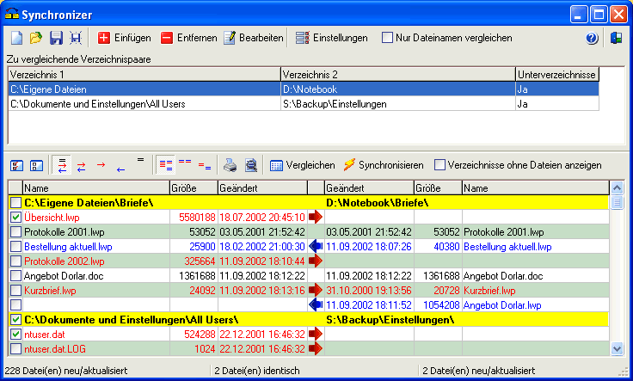
Task: Check the Protokolle 2002.lwp checkbox
Action: (x=15, y=261)
